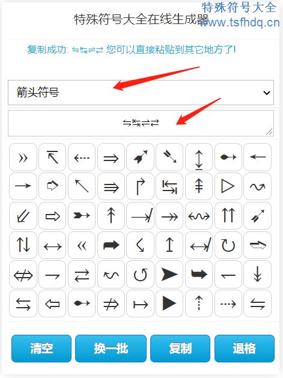Pick the right arrow from bar ↦ symbol

pyautogui.click(x=140, y=303)
